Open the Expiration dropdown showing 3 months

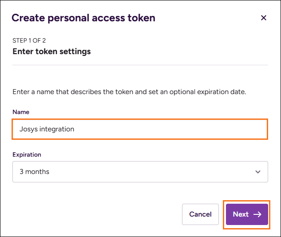click(140, 172)
